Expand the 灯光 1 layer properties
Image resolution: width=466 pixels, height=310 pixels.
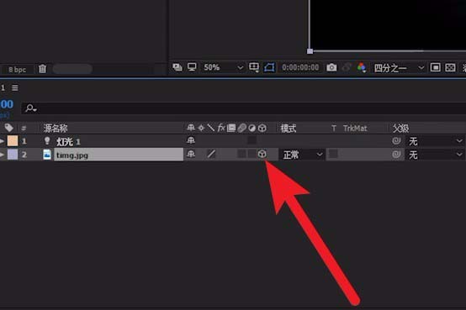[2, 141]
